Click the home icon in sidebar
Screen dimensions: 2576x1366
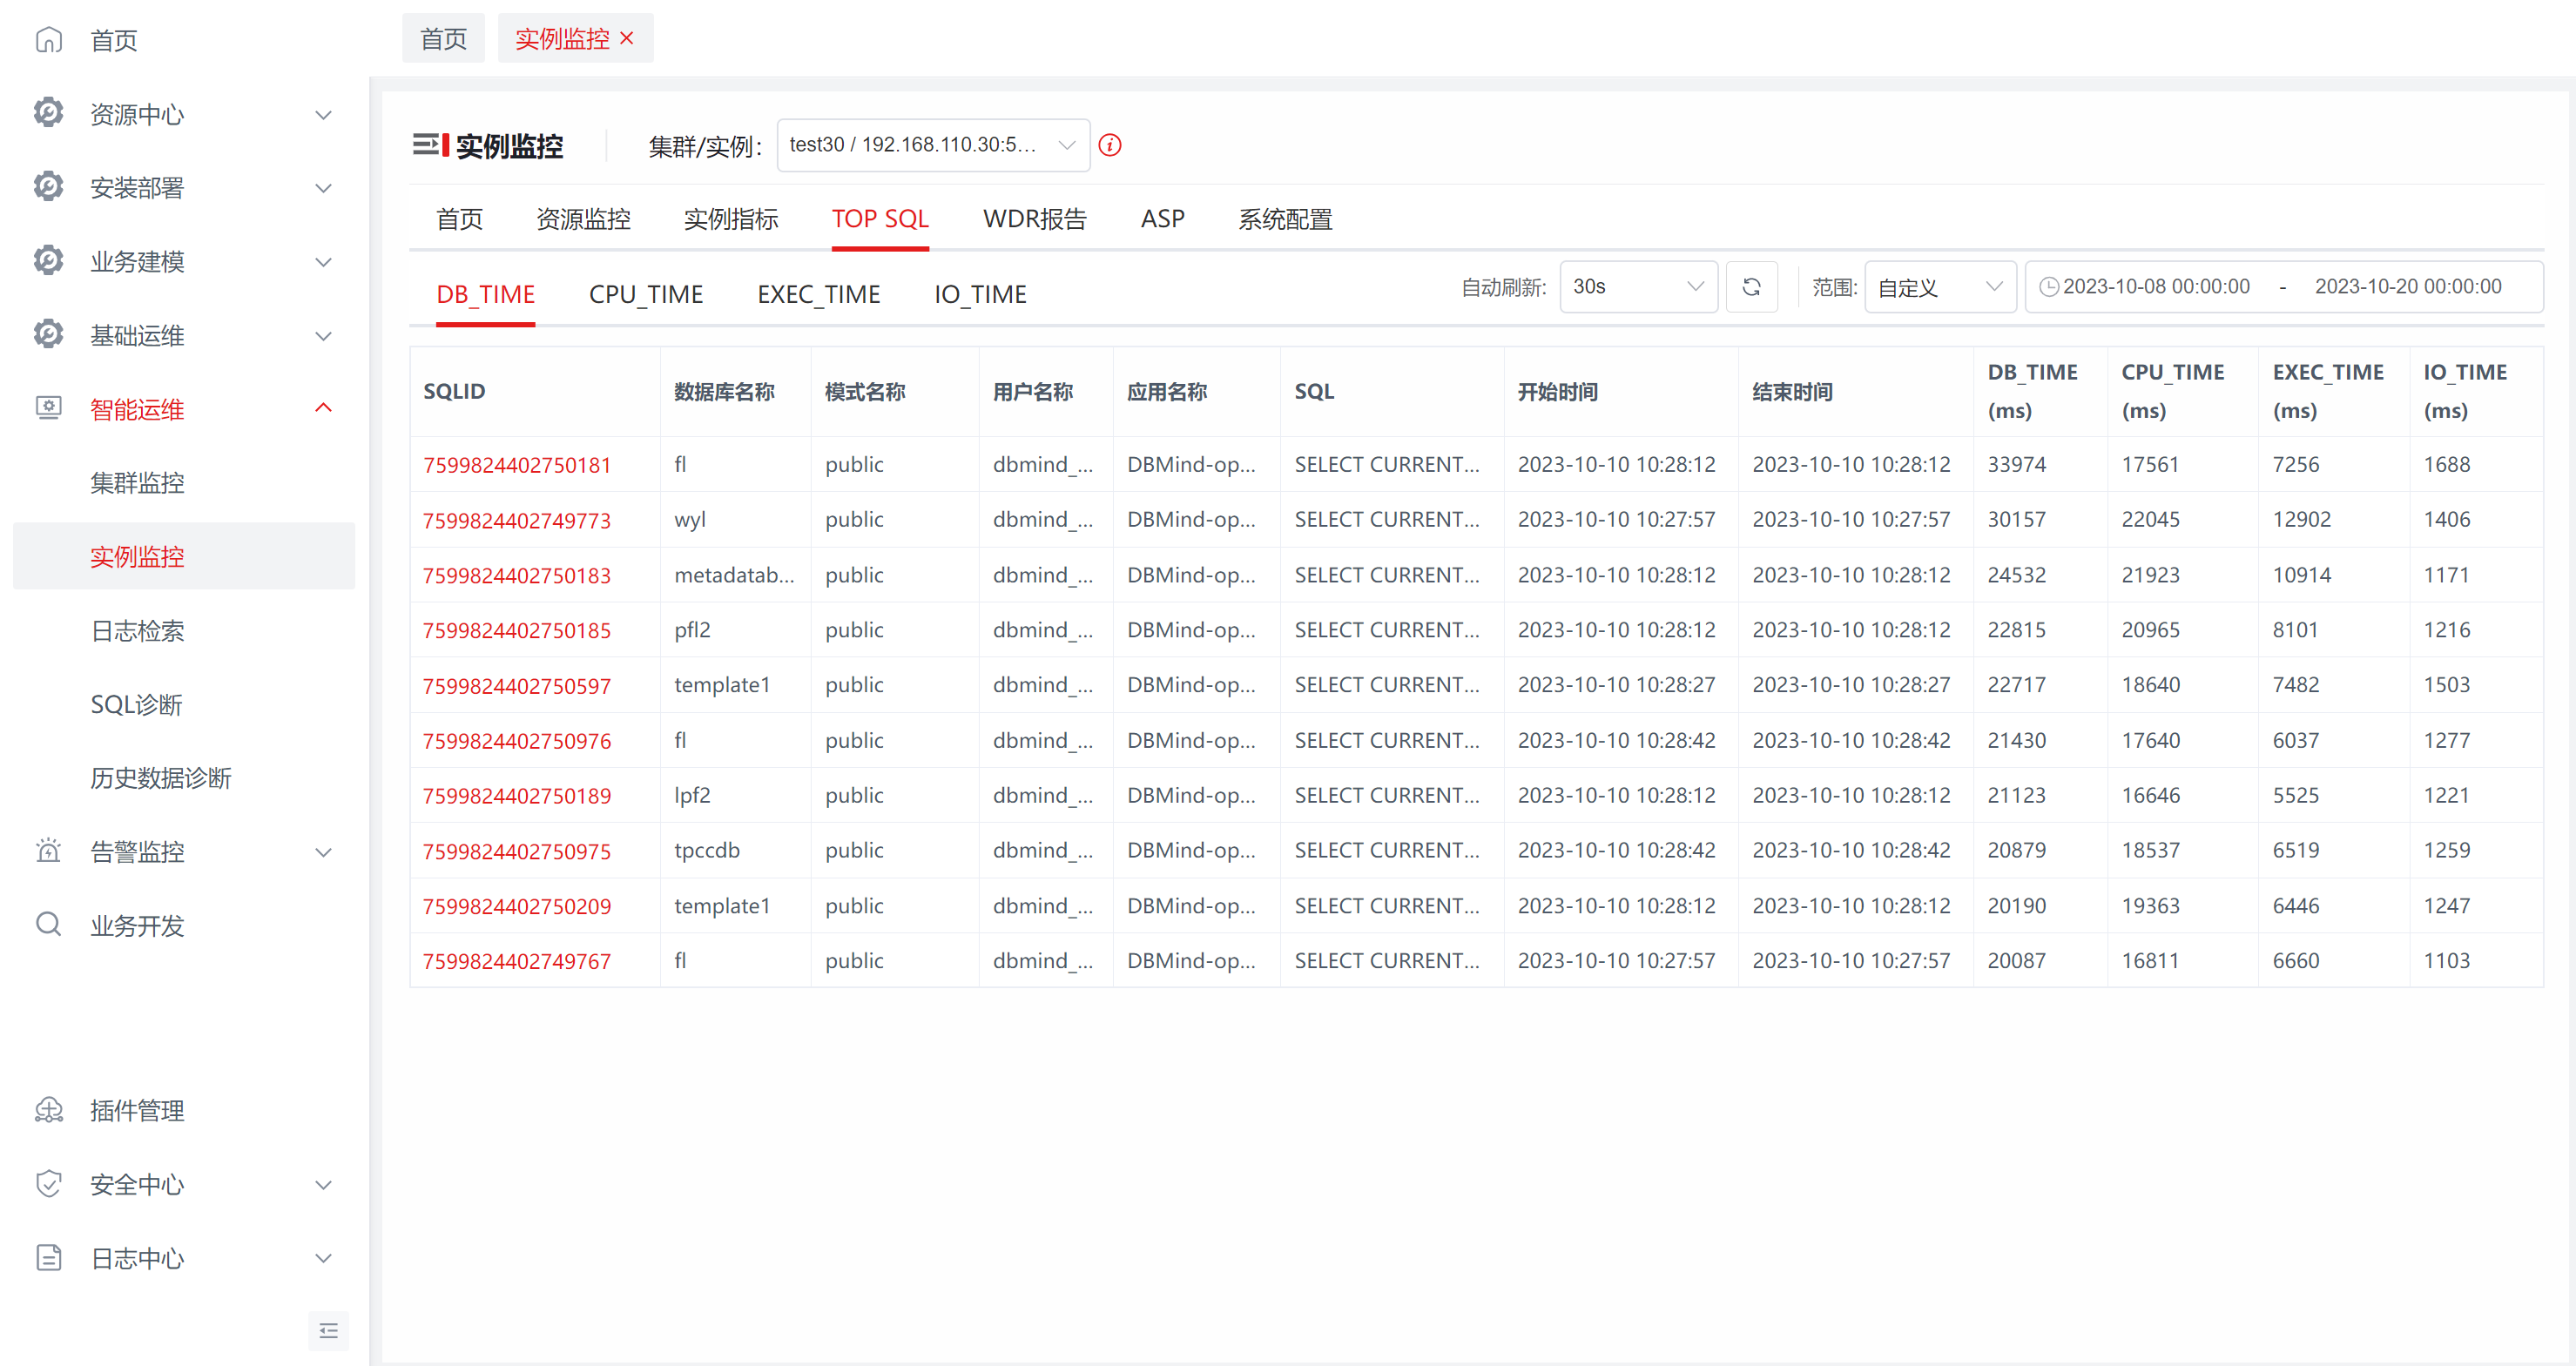click(x=48, y=40)
